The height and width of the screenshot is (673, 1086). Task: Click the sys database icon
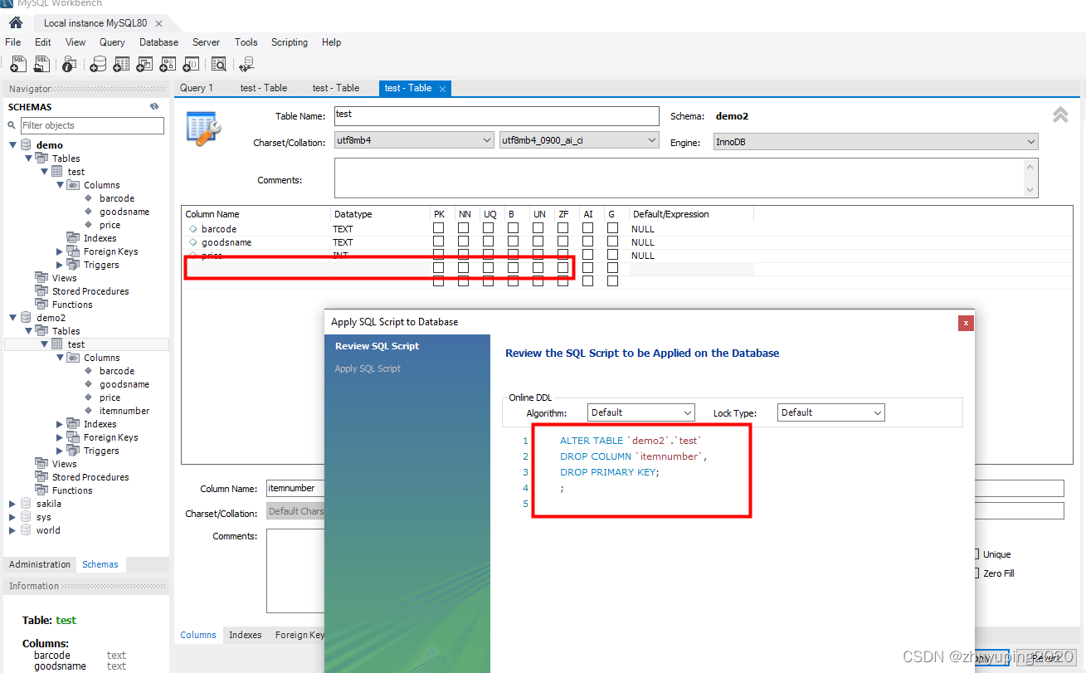pos(26,517)
